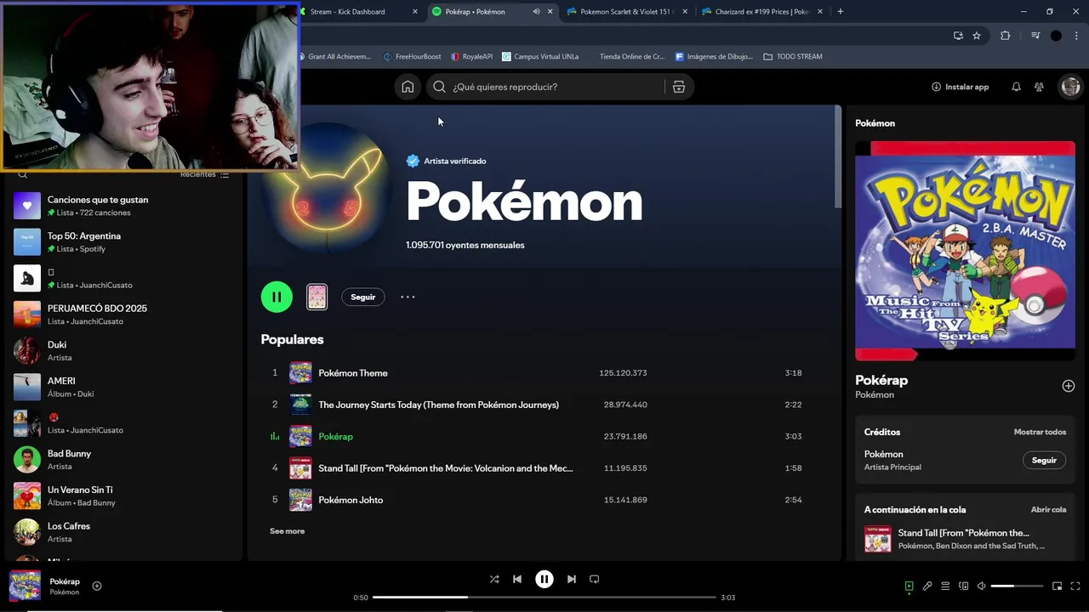Open Top 50: Argentina playlist

pyautogui.click(x=123, y=241)
